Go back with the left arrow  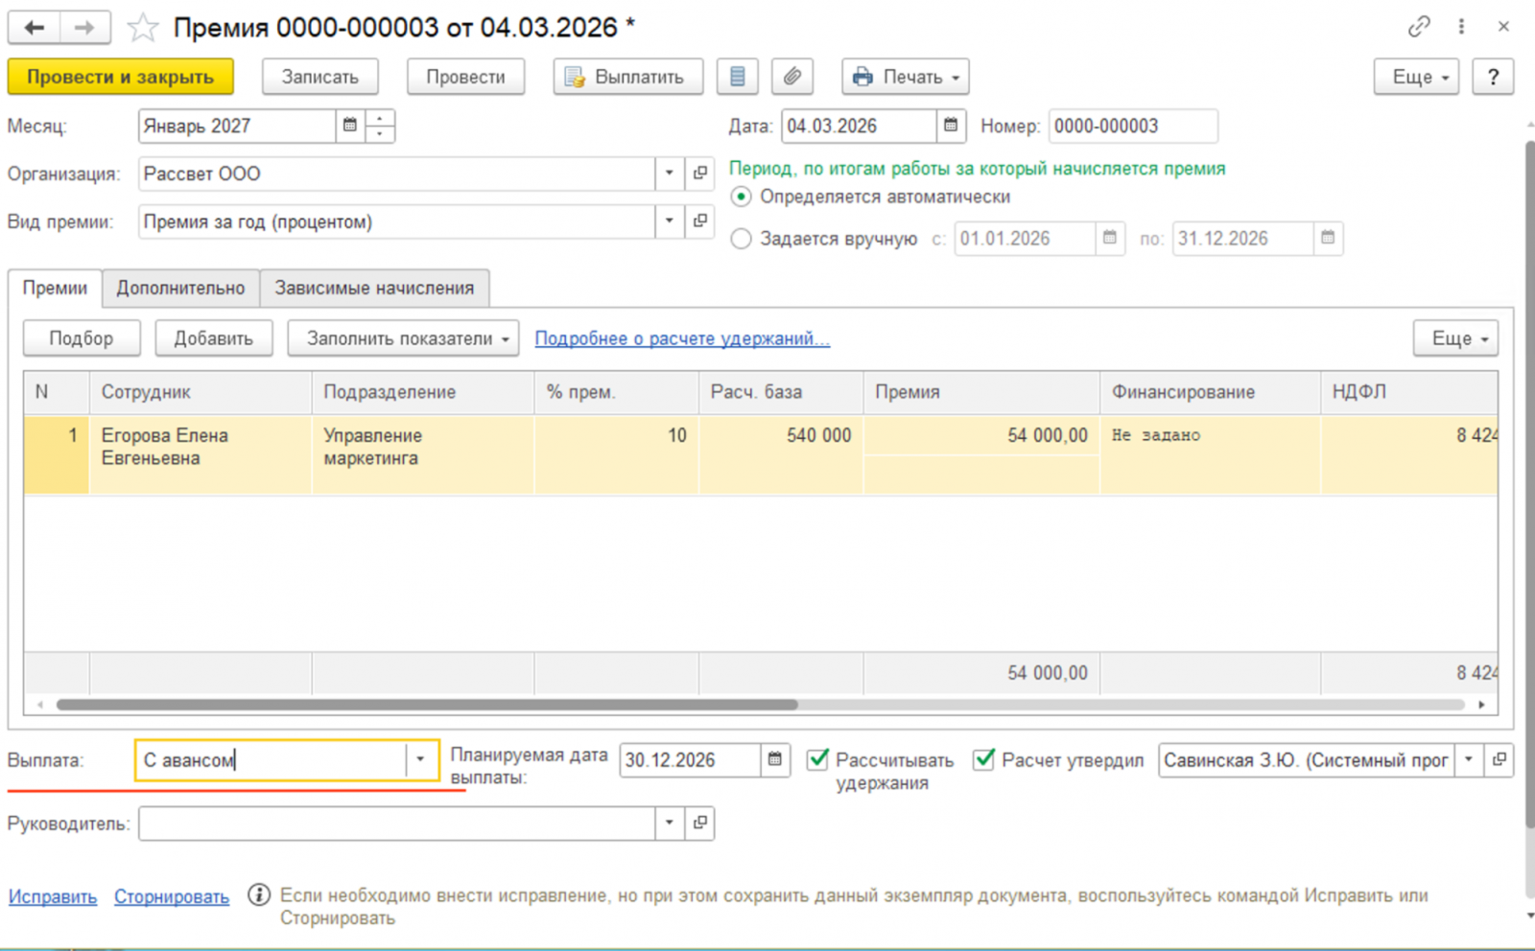[35, 28]
